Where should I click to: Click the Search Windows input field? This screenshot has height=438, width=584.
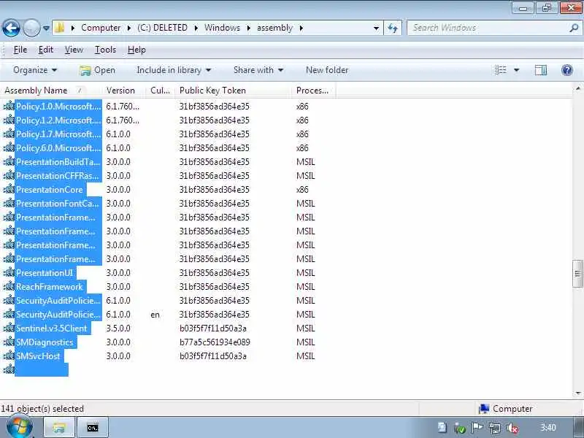coord(488,28)
